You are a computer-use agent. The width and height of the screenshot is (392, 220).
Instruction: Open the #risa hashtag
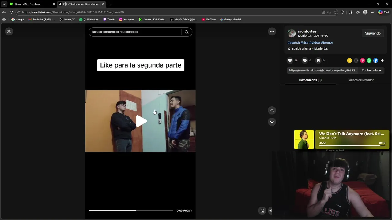click(x=304, y=43)
